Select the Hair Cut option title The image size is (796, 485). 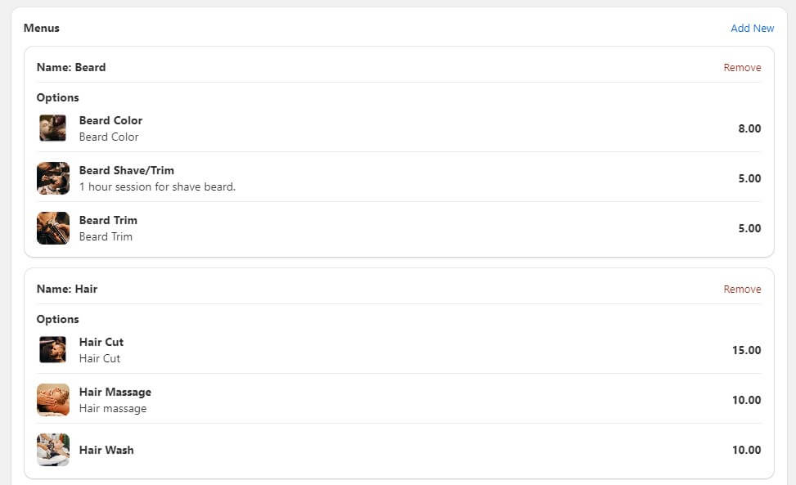pyautogui.click(x=101, y=342)
